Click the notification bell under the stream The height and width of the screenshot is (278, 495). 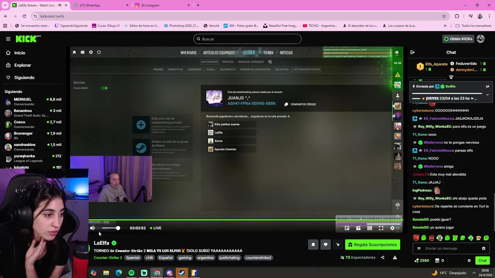click(313, 244)
